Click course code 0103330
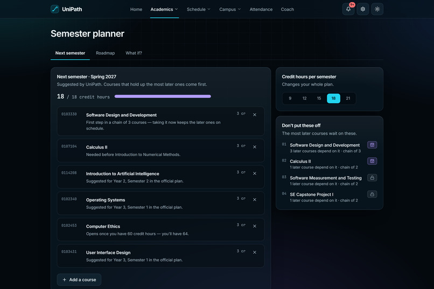 point(69,114)
